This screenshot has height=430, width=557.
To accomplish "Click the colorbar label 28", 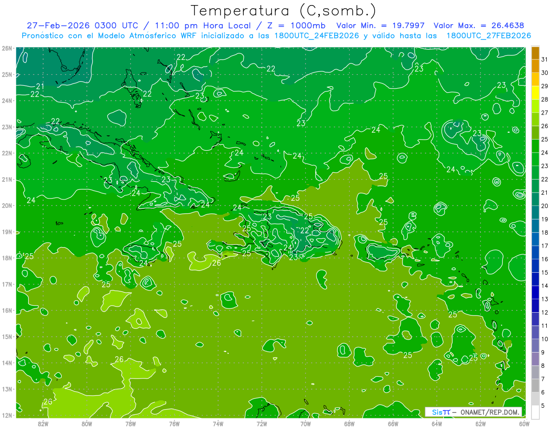I will point(545,99).
